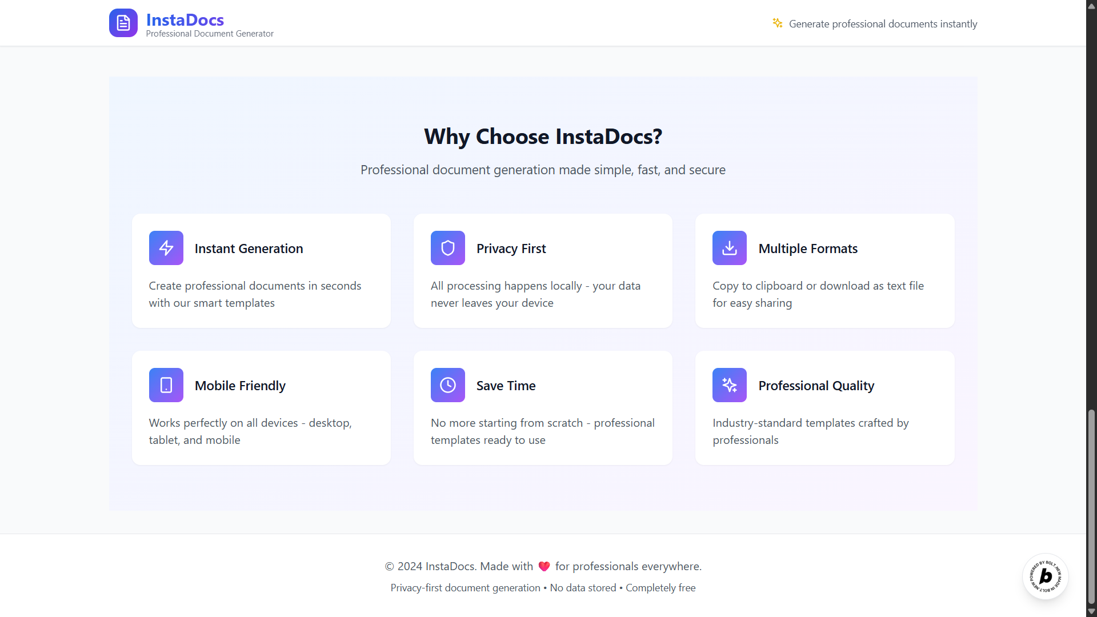
Task: Click the Multiple Formats card title
Action: tap(807, 249)
